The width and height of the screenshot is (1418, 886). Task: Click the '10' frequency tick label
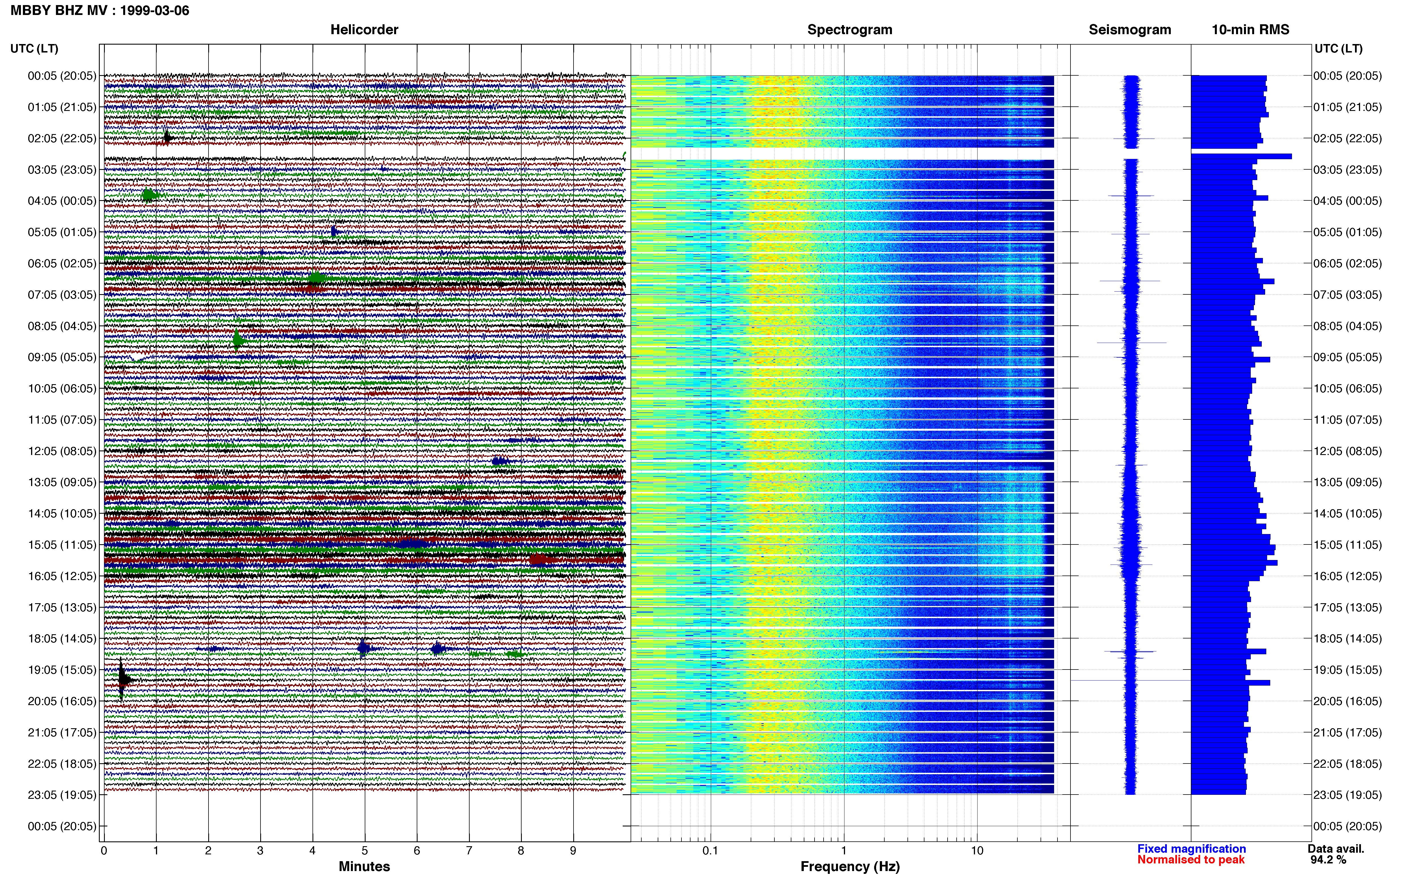tap(977, 850)
